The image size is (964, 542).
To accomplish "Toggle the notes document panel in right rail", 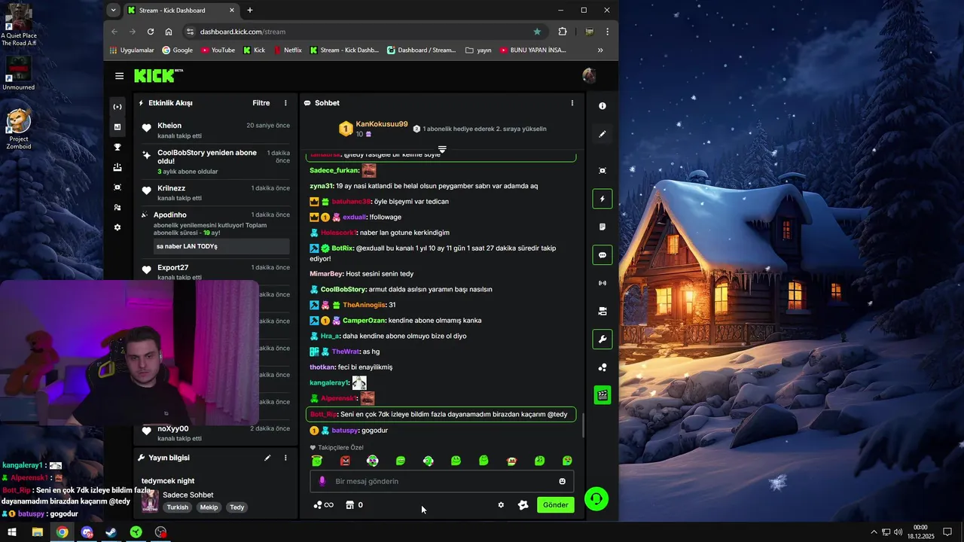I will [602, 227].
